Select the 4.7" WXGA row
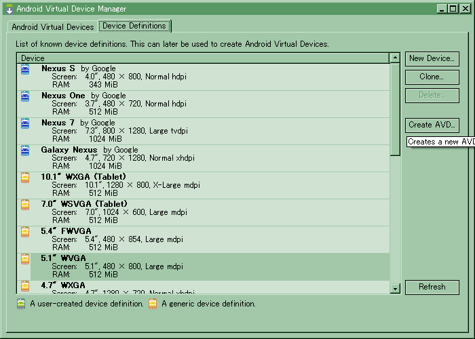475x339 pixels. tap(203, 287)
